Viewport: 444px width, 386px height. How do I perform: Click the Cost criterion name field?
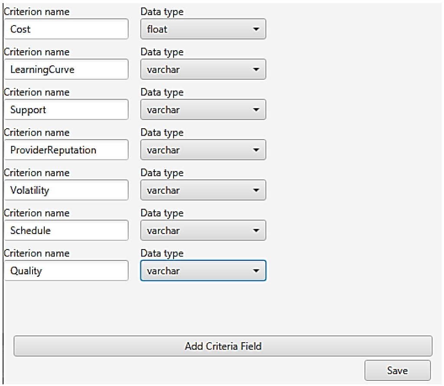pos(66,29)
